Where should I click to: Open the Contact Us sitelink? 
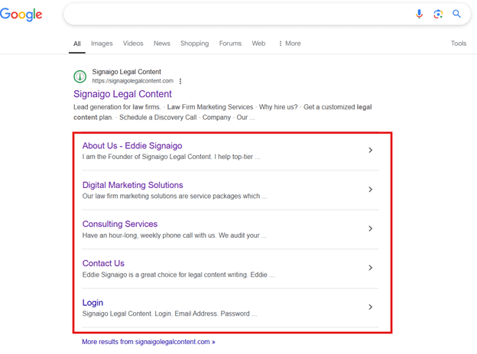(103, 263)
